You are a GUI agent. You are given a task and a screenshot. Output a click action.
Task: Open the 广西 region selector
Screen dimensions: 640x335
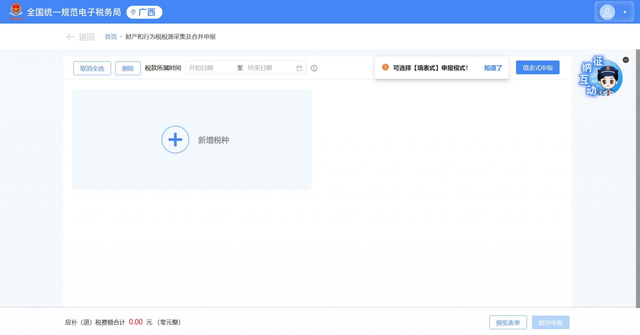pos(144,12)
